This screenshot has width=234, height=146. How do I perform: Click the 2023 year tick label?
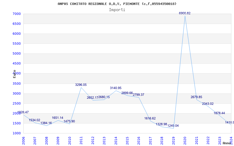pos(220,141)
